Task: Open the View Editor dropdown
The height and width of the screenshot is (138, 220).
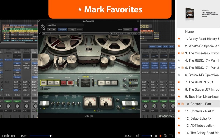Action: tap(128, 30)
